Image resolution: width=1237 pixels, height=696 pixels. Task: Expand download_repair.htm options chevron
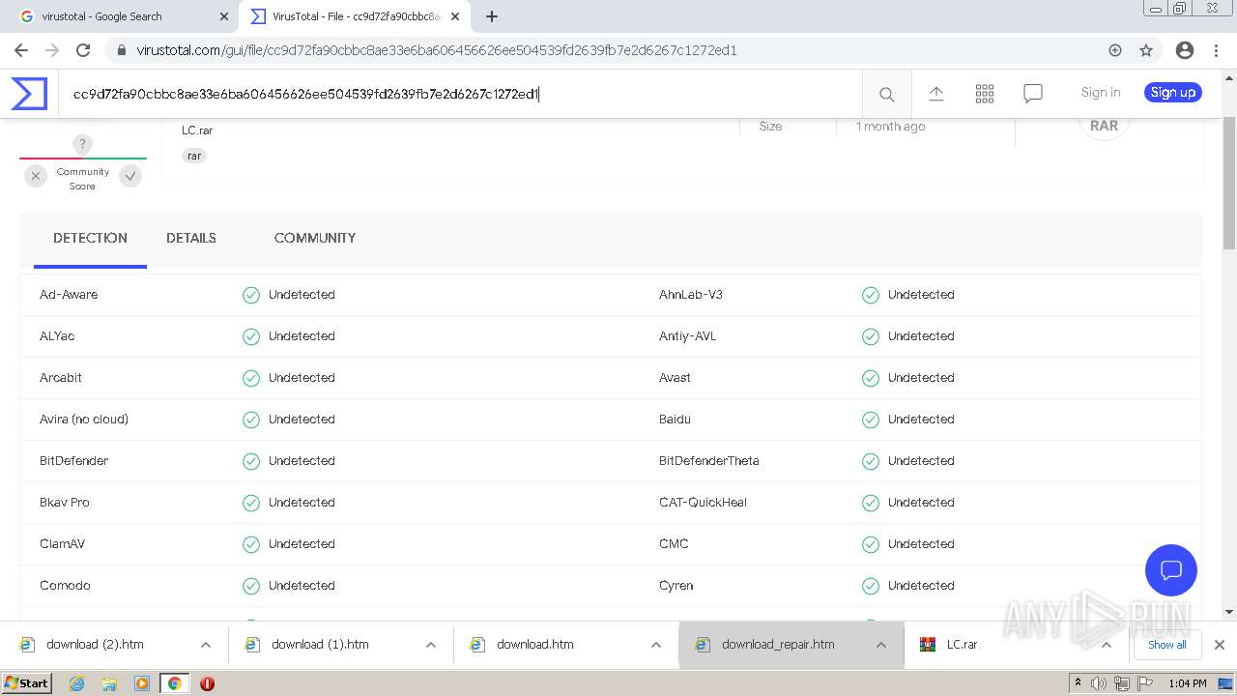click(x=881, y=645)
